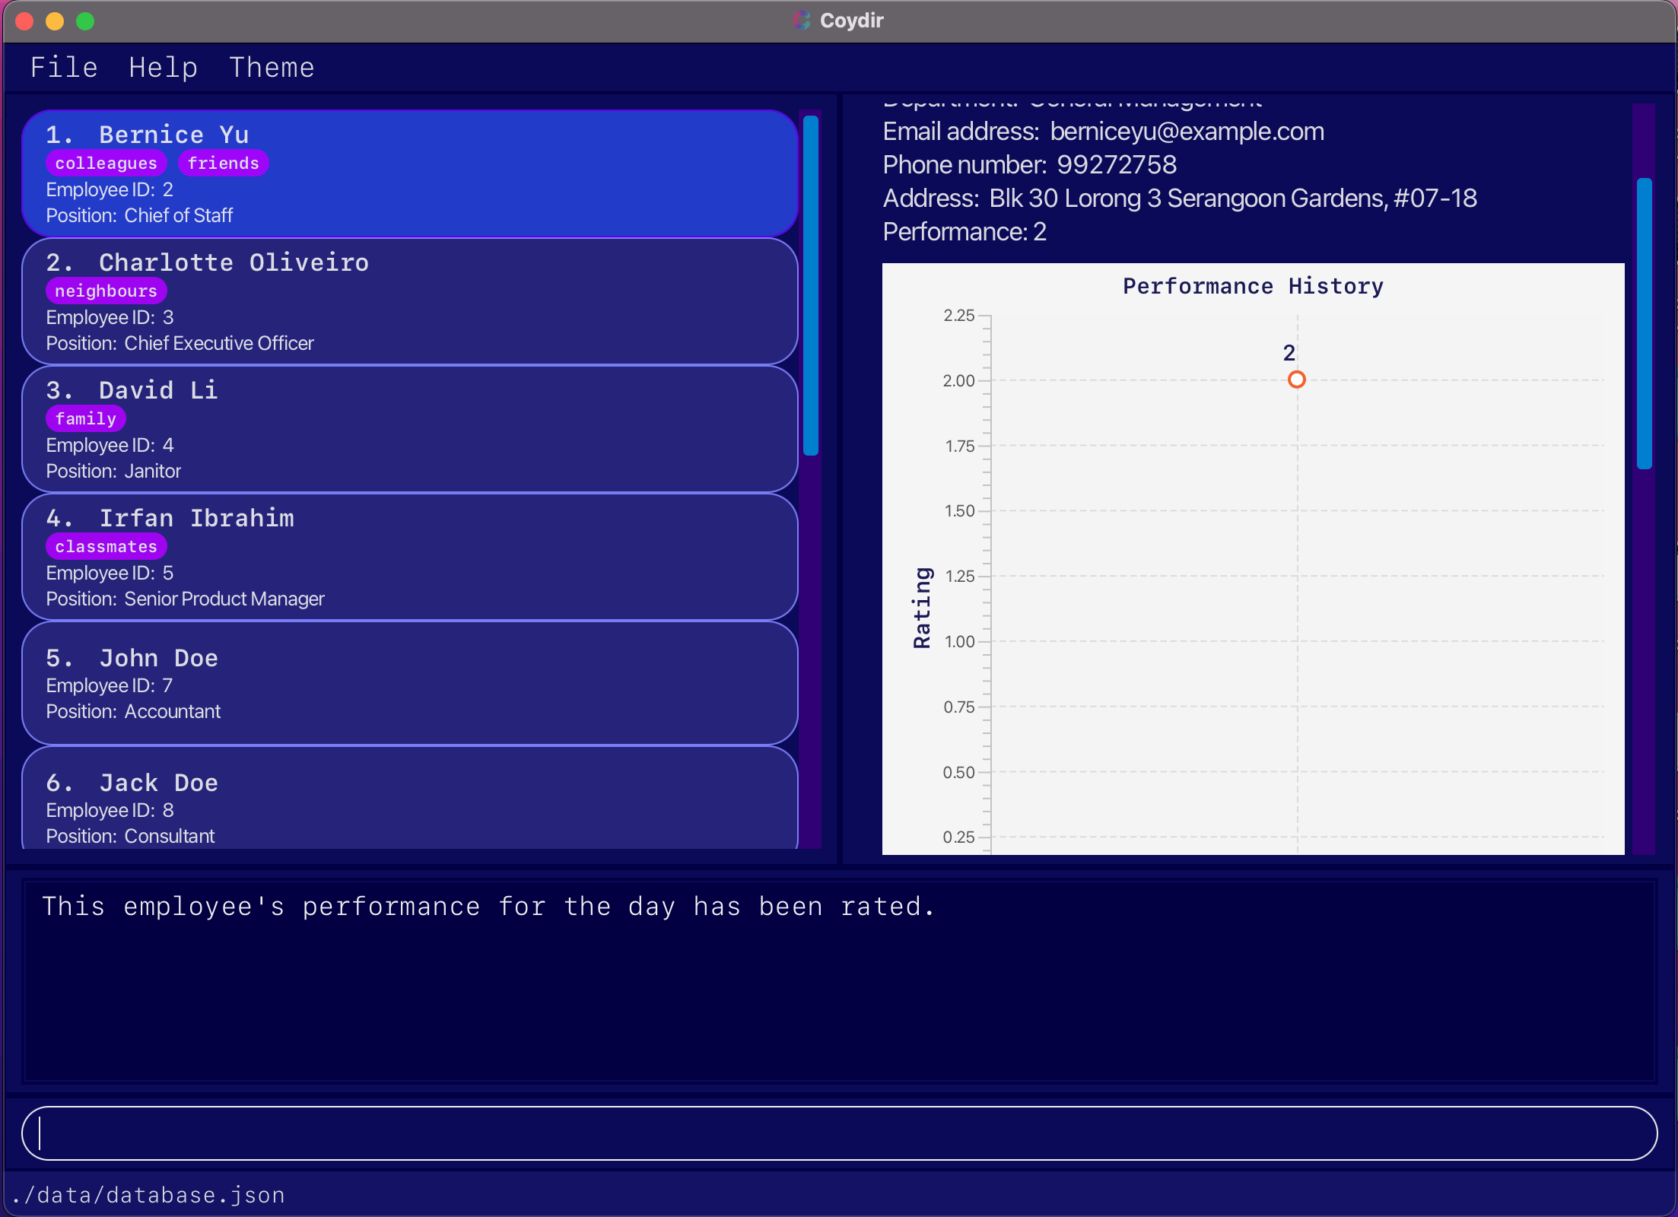Image resolution: width=1678 pixels, height=1217 pixels.
Task: Click the Coydir app icon in title bar
Action: [x=801, y=21]
